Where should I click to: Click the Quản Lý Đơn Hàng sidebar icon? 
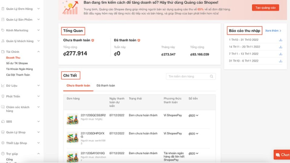coord(3,9)
